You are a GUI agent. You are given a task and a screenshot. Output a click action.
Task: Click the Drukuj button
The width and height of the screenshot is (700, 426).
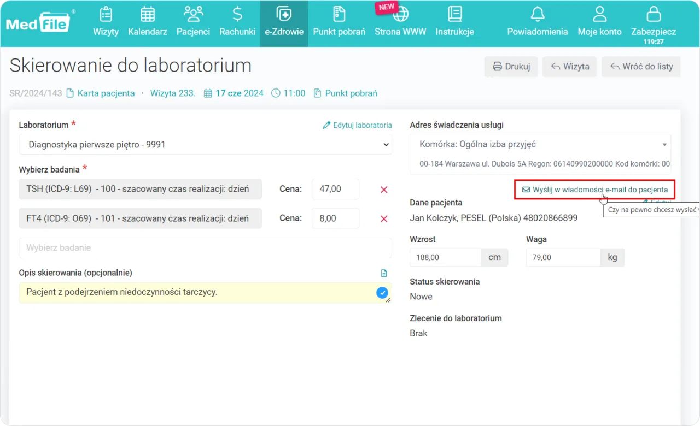pos(511,67)
